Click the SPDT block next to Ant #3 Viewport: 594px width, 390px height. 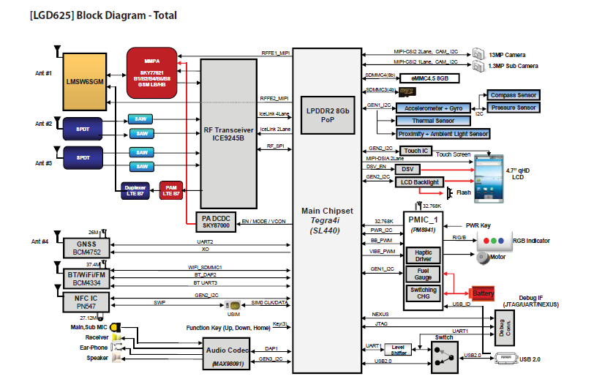click(x=83, y=157)
